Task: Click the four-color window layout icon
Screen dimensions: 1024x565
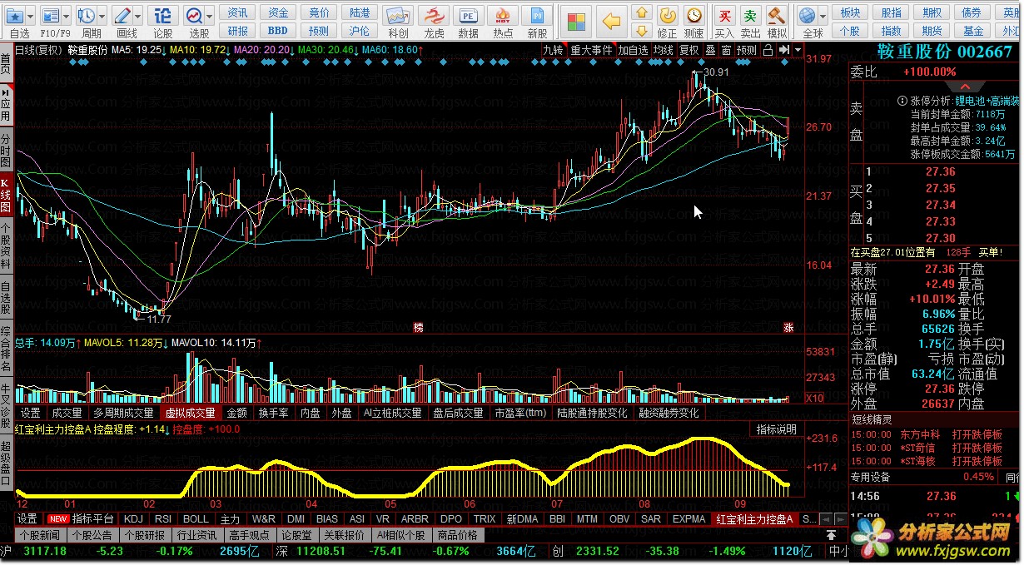Action: [576, 20]
